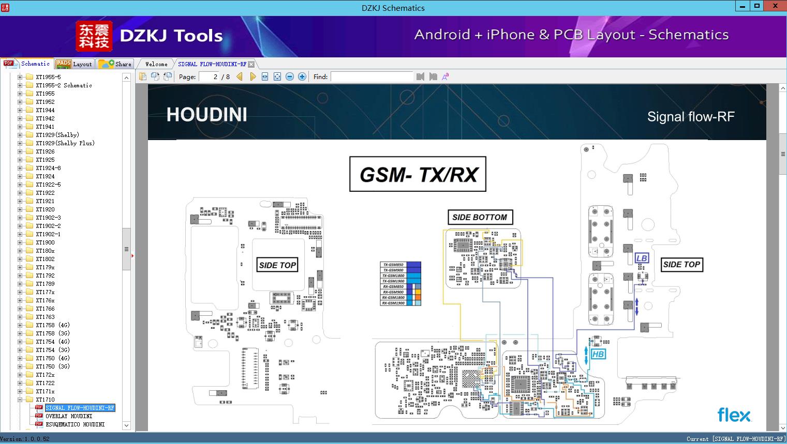This screenshot has height=444, width=787.
Task: Click the document viewer scroll down arrow
Action: click(783, 427)
